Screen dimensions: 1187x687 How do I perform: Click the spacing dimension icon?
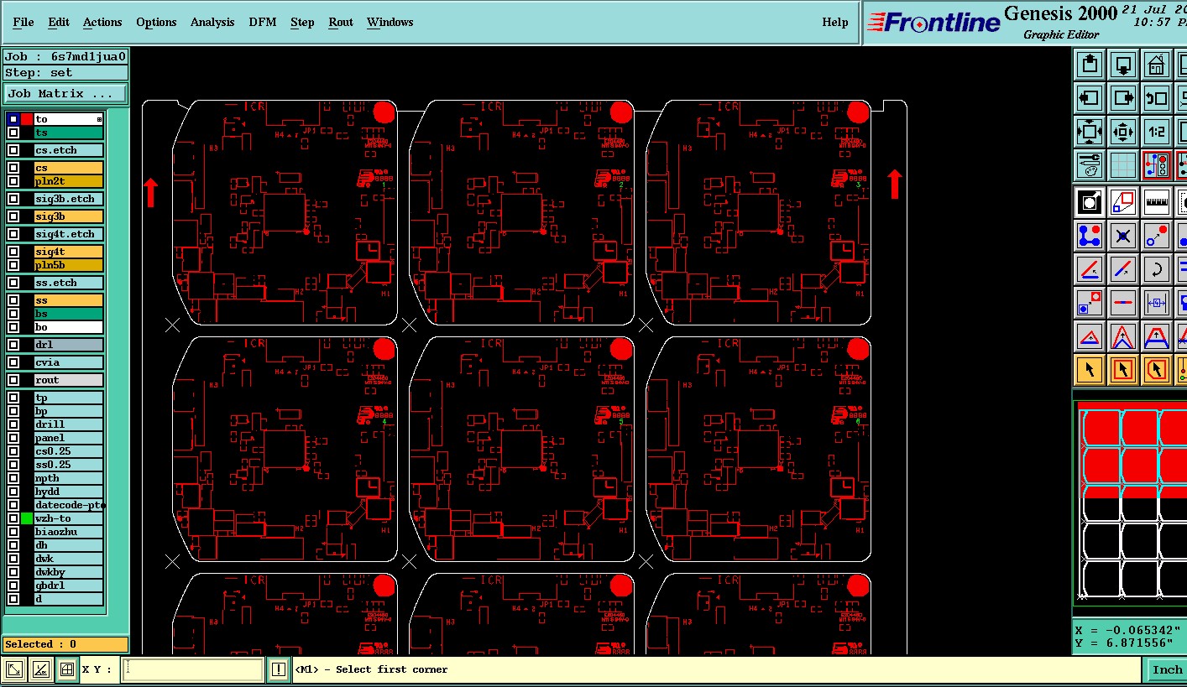click(1157, 302)
